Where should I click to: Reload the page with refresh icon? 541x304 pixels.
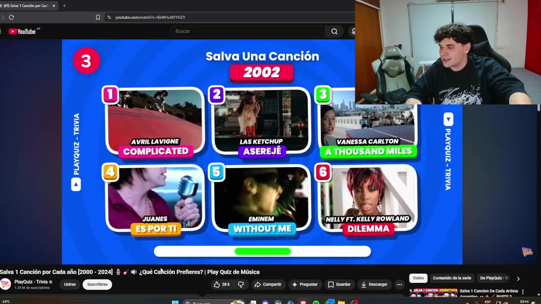11,17
